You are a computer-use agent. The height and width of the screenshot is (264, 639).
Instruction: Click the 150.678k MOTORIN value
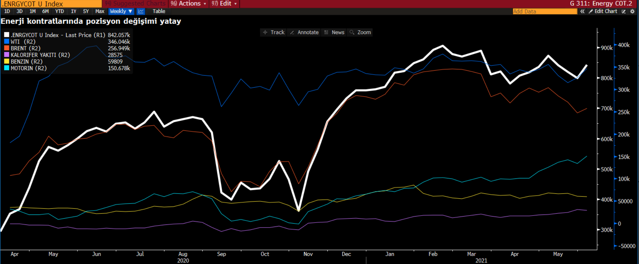119,68
